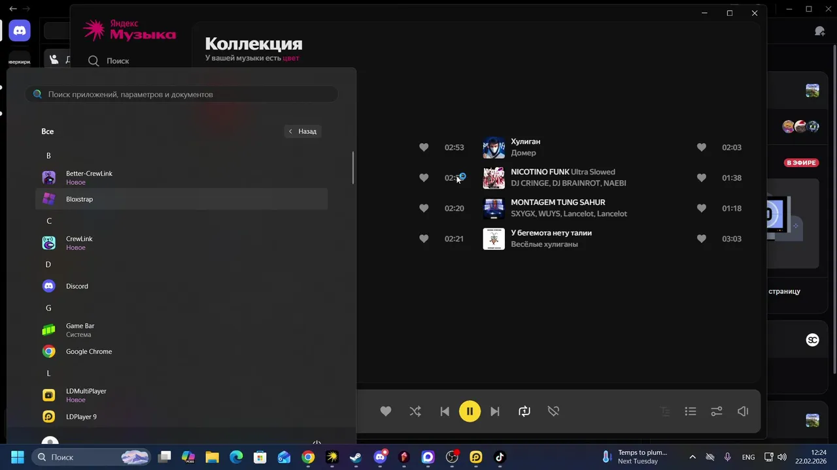
Task: Jump to letter G section header
Action: click(48, 308)
